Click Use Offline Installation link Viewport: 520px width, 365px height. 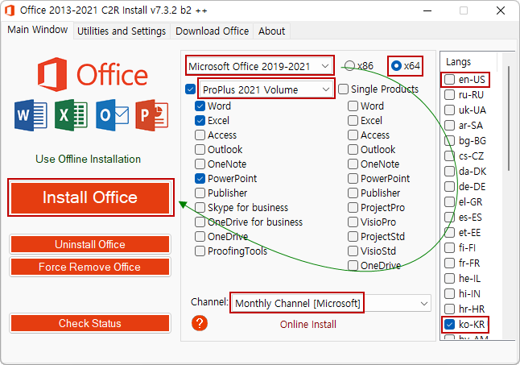coord(89,159)
